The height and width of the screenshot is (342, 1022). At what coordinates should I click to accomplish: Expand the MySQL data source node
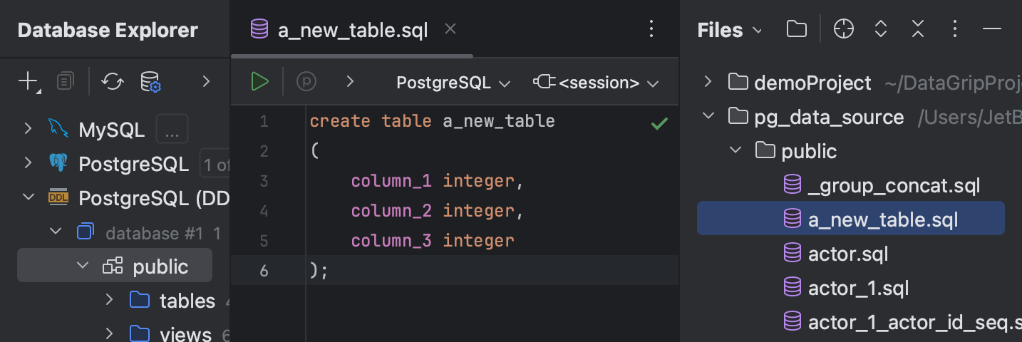28,129
